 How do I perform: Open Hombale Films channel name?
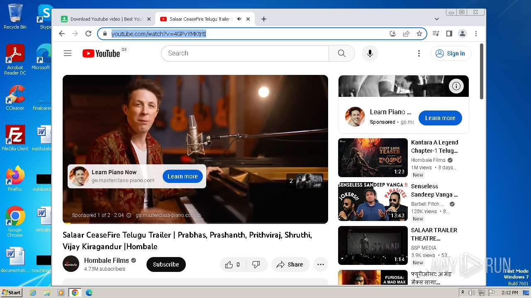click(x=107, y=260)
